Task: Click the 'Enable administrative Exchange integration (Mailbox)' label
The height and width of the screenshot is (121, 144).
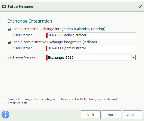Action: (54, 42)
